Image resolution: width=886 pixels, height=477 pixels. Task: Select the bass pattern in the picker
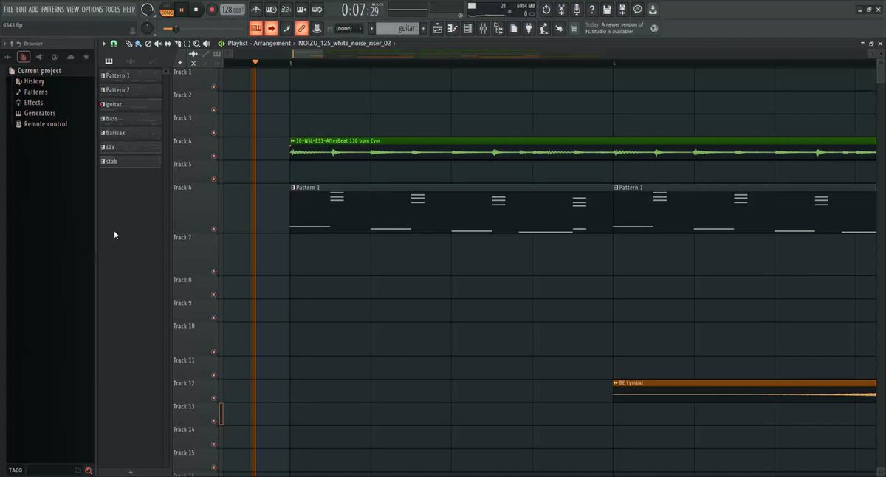coord(130,119)
